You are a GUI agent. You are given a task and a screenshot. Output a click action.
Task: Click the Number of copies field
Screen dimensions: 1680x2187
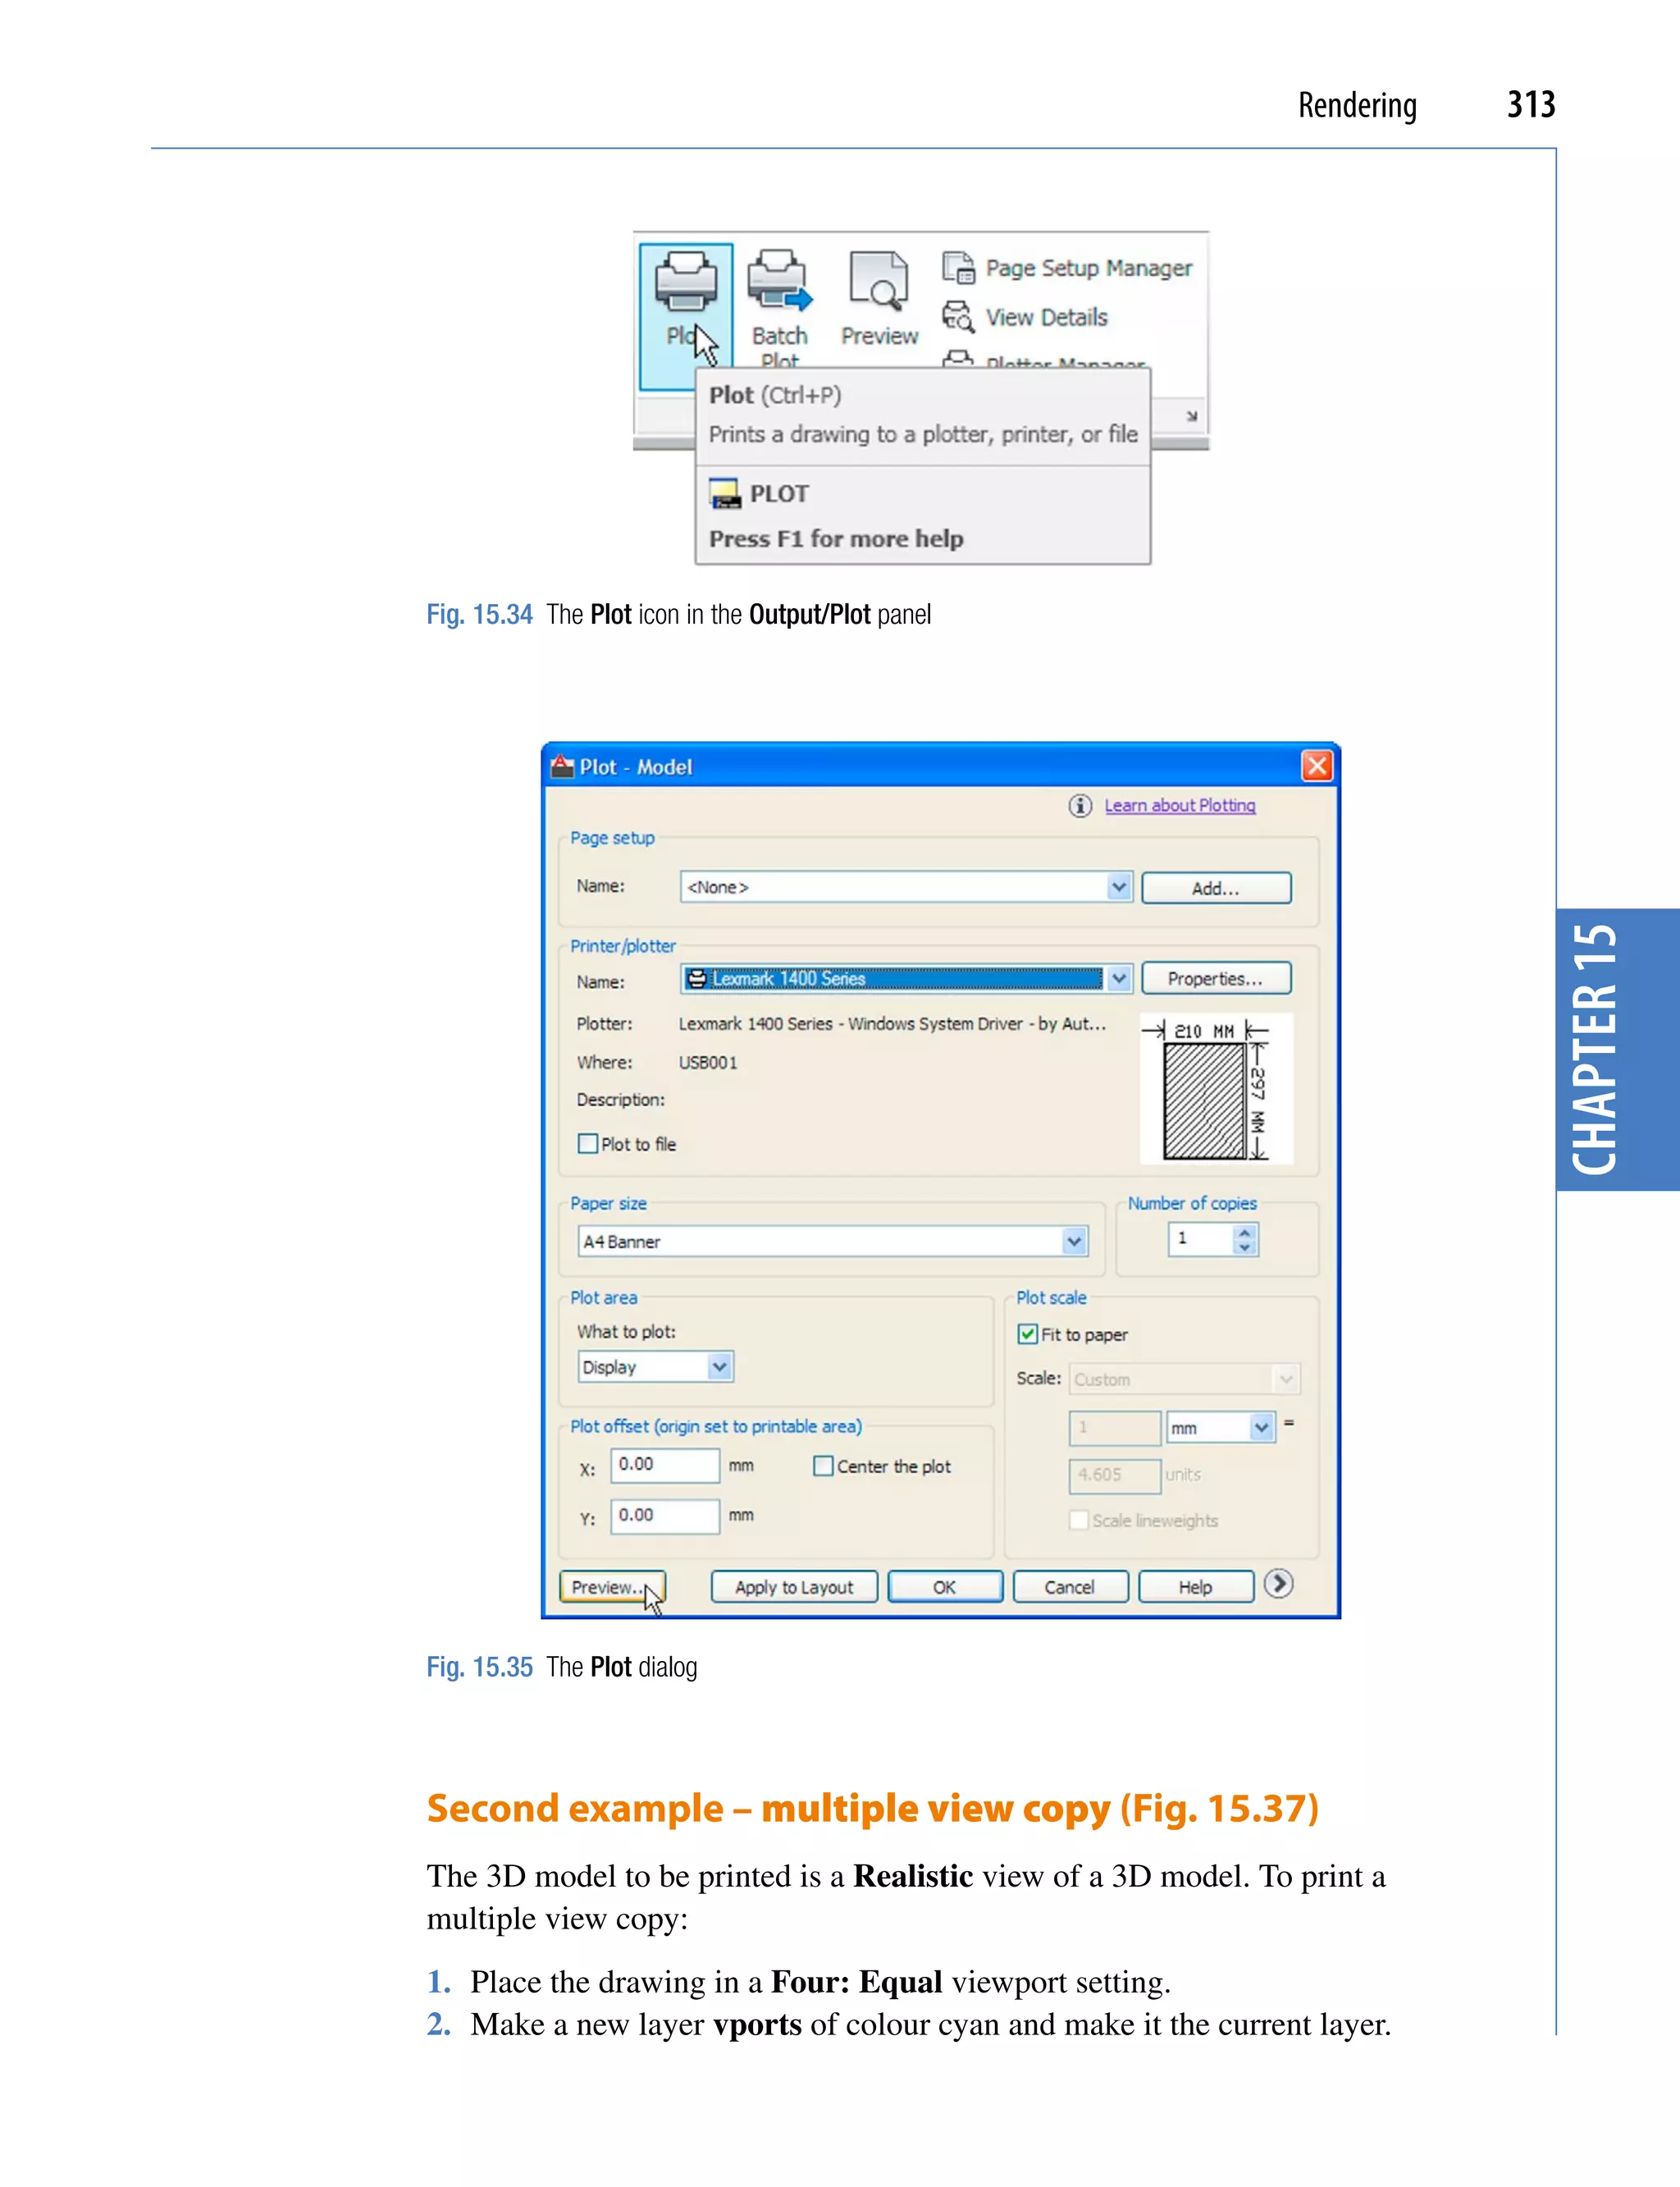1201,1238
